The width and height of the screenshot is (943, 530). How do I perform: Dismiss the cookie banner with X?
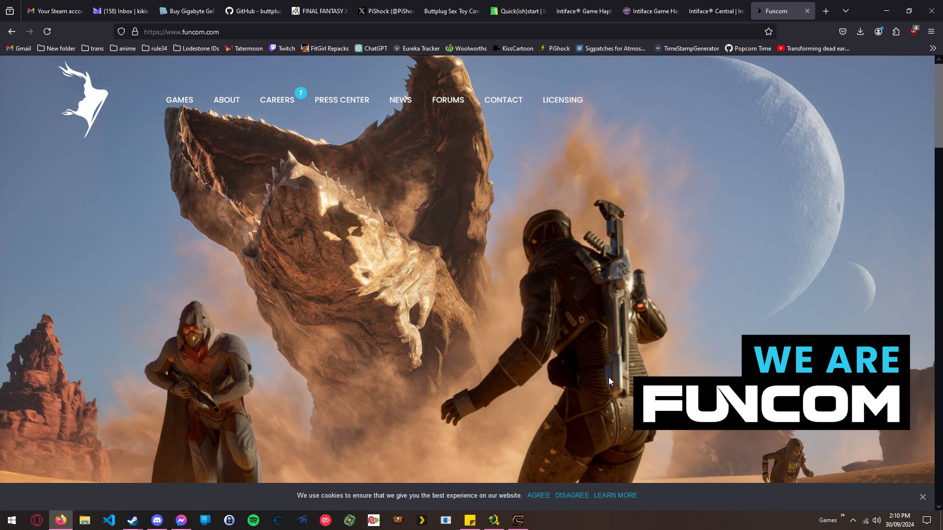923,497
